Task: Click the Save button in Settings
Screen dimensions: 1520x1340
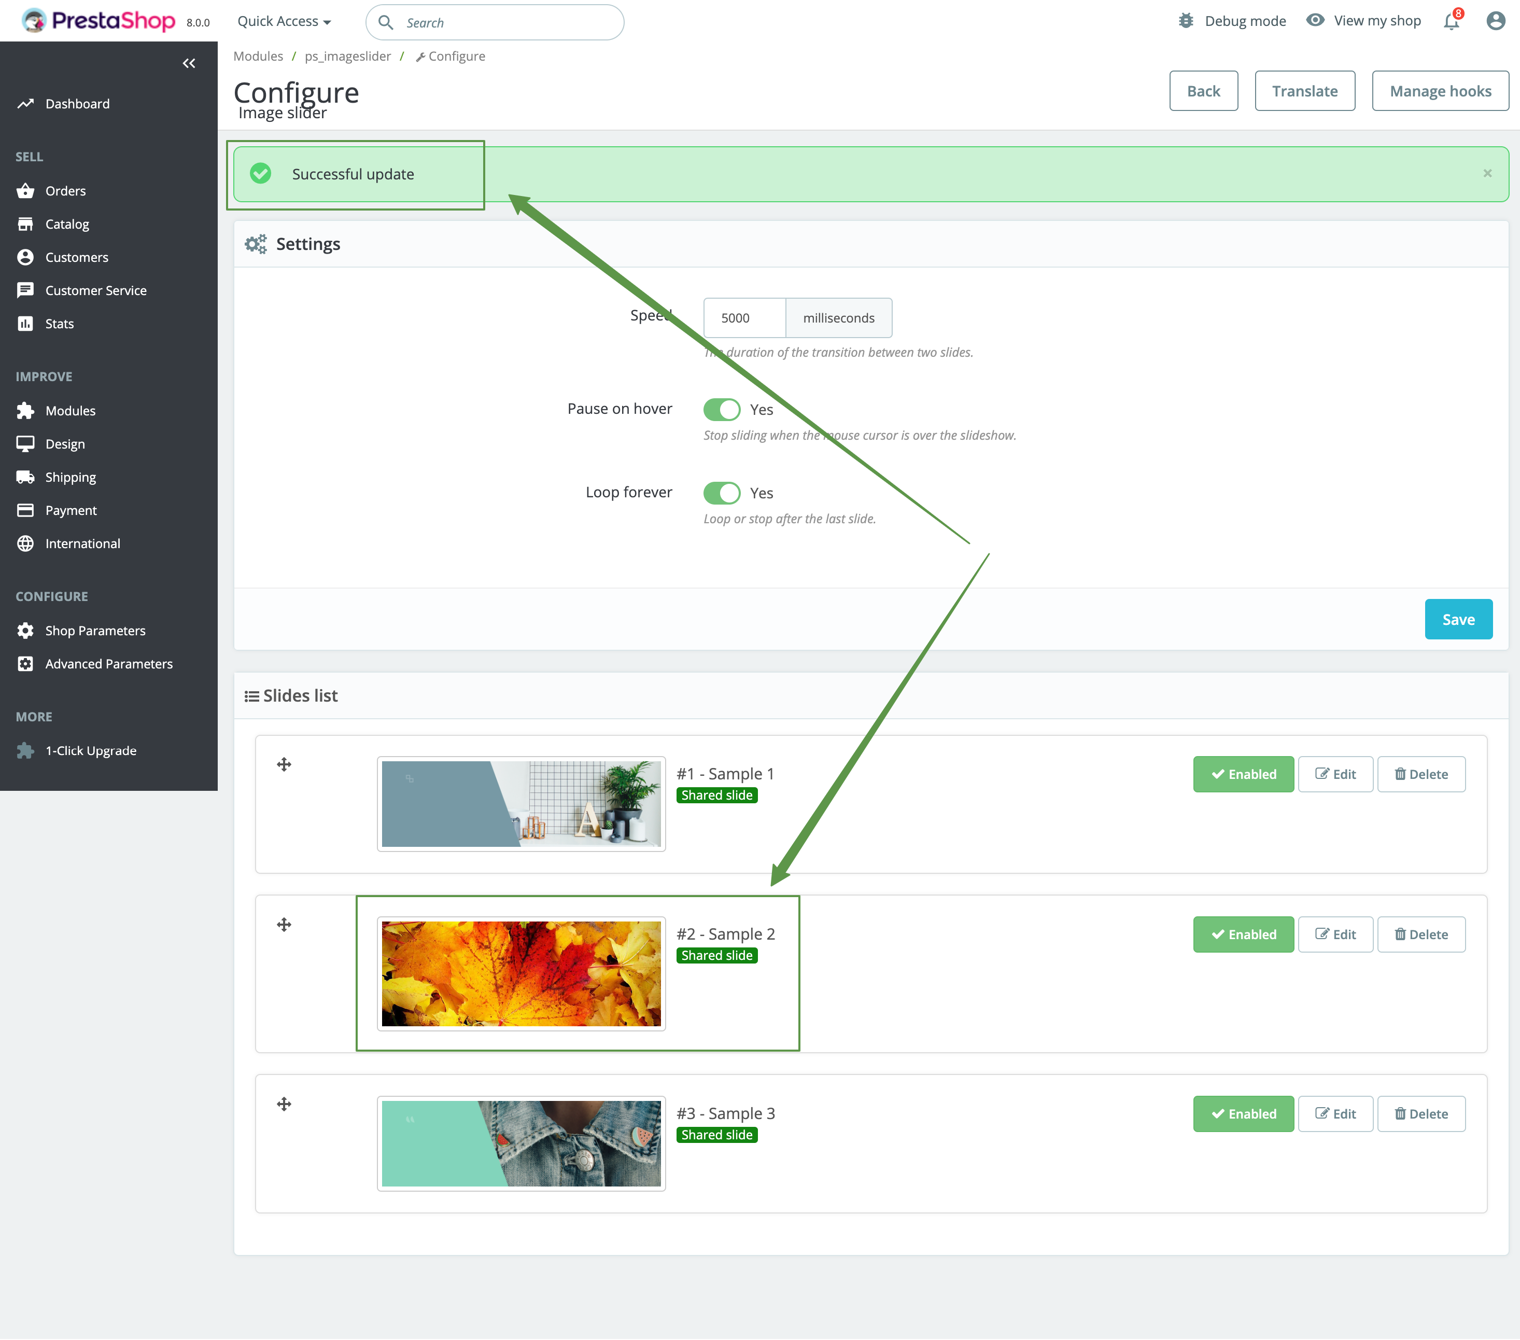Action: point(1458,619)
